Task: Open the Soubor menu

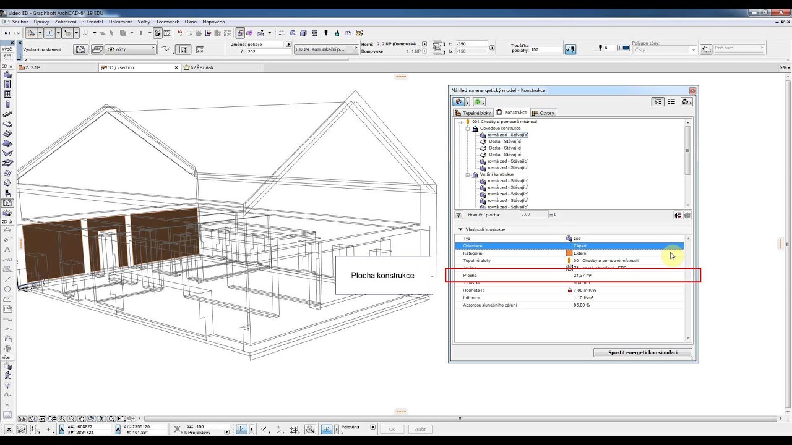Action: click(20, 22)
